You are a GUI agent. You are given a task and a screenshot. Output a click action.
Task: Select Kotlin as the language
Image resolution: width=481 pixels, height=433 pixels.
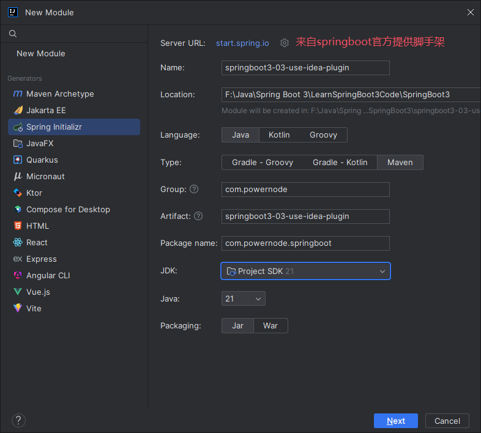pos(279,135)
